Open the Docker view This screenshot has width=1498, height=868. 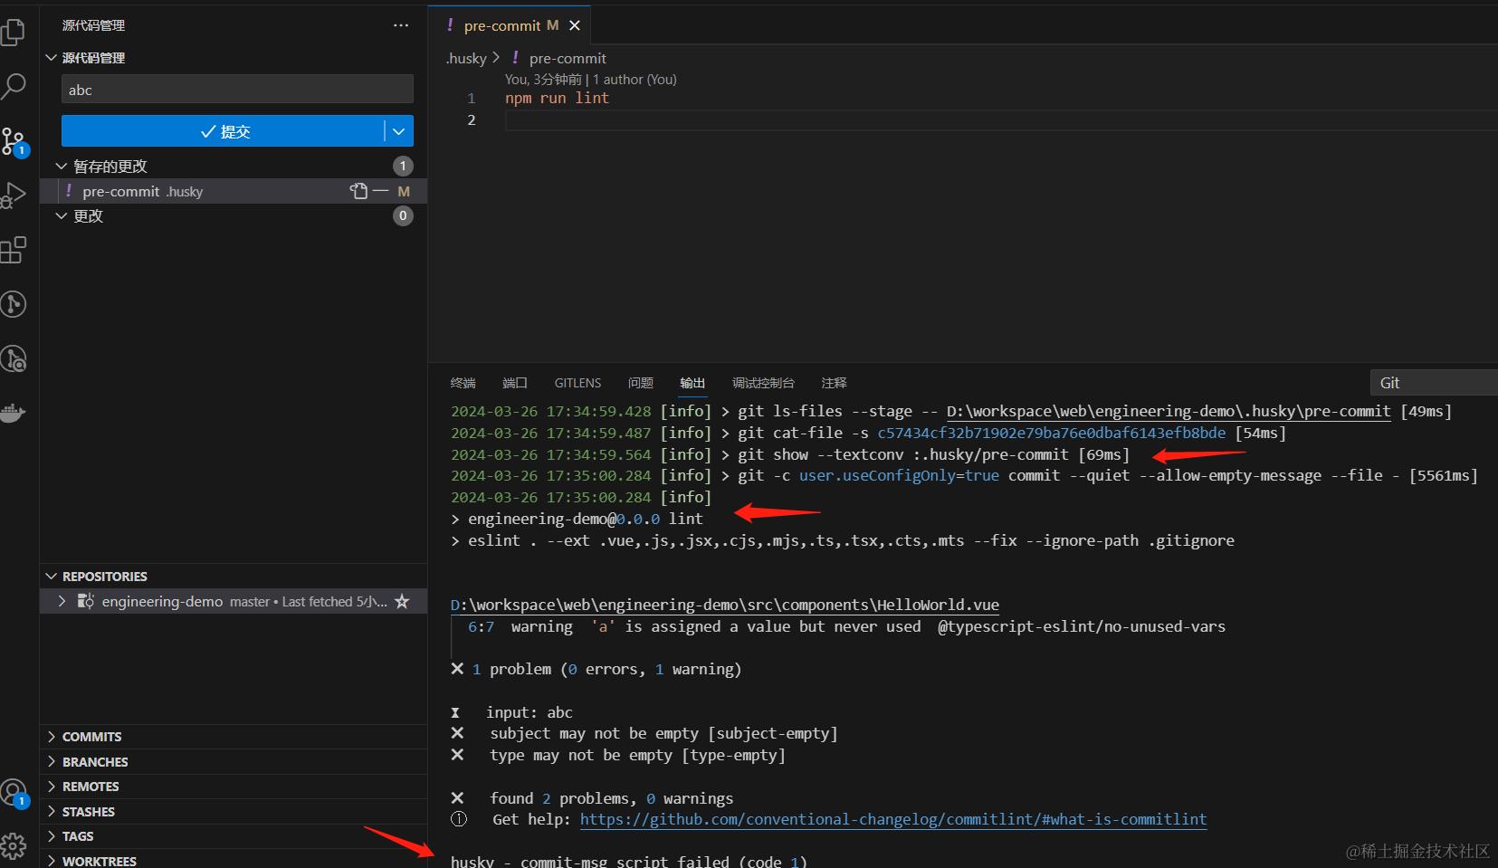(13, 413)
